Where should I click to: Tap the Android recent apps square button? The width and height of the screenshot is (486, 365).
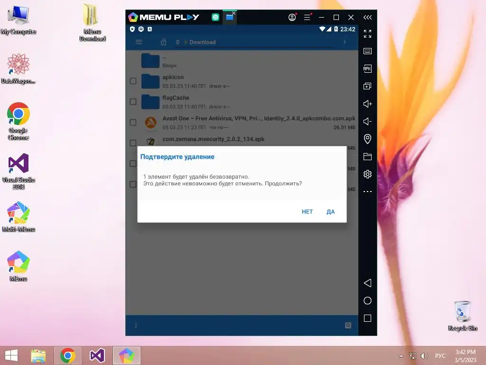tap(368, 318)
